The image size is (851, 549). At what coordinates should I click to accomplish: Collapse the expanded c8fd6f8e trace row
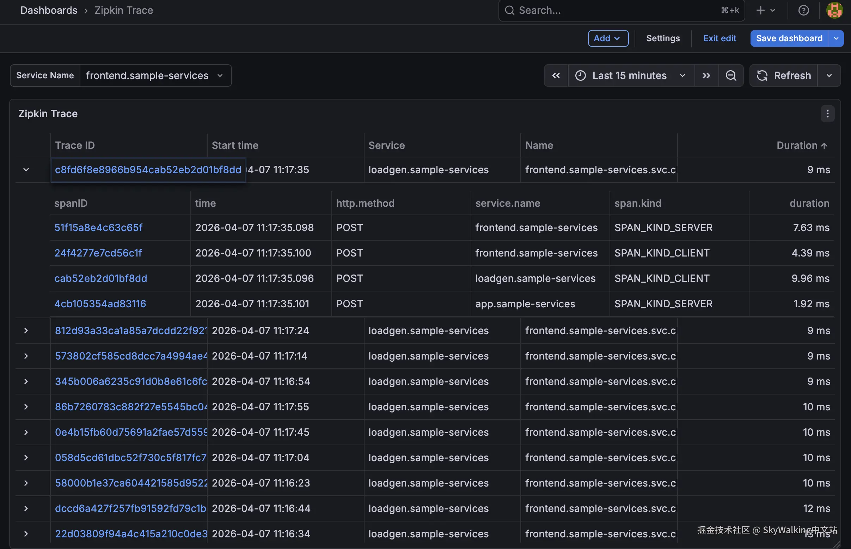click(x=26, y=170)
